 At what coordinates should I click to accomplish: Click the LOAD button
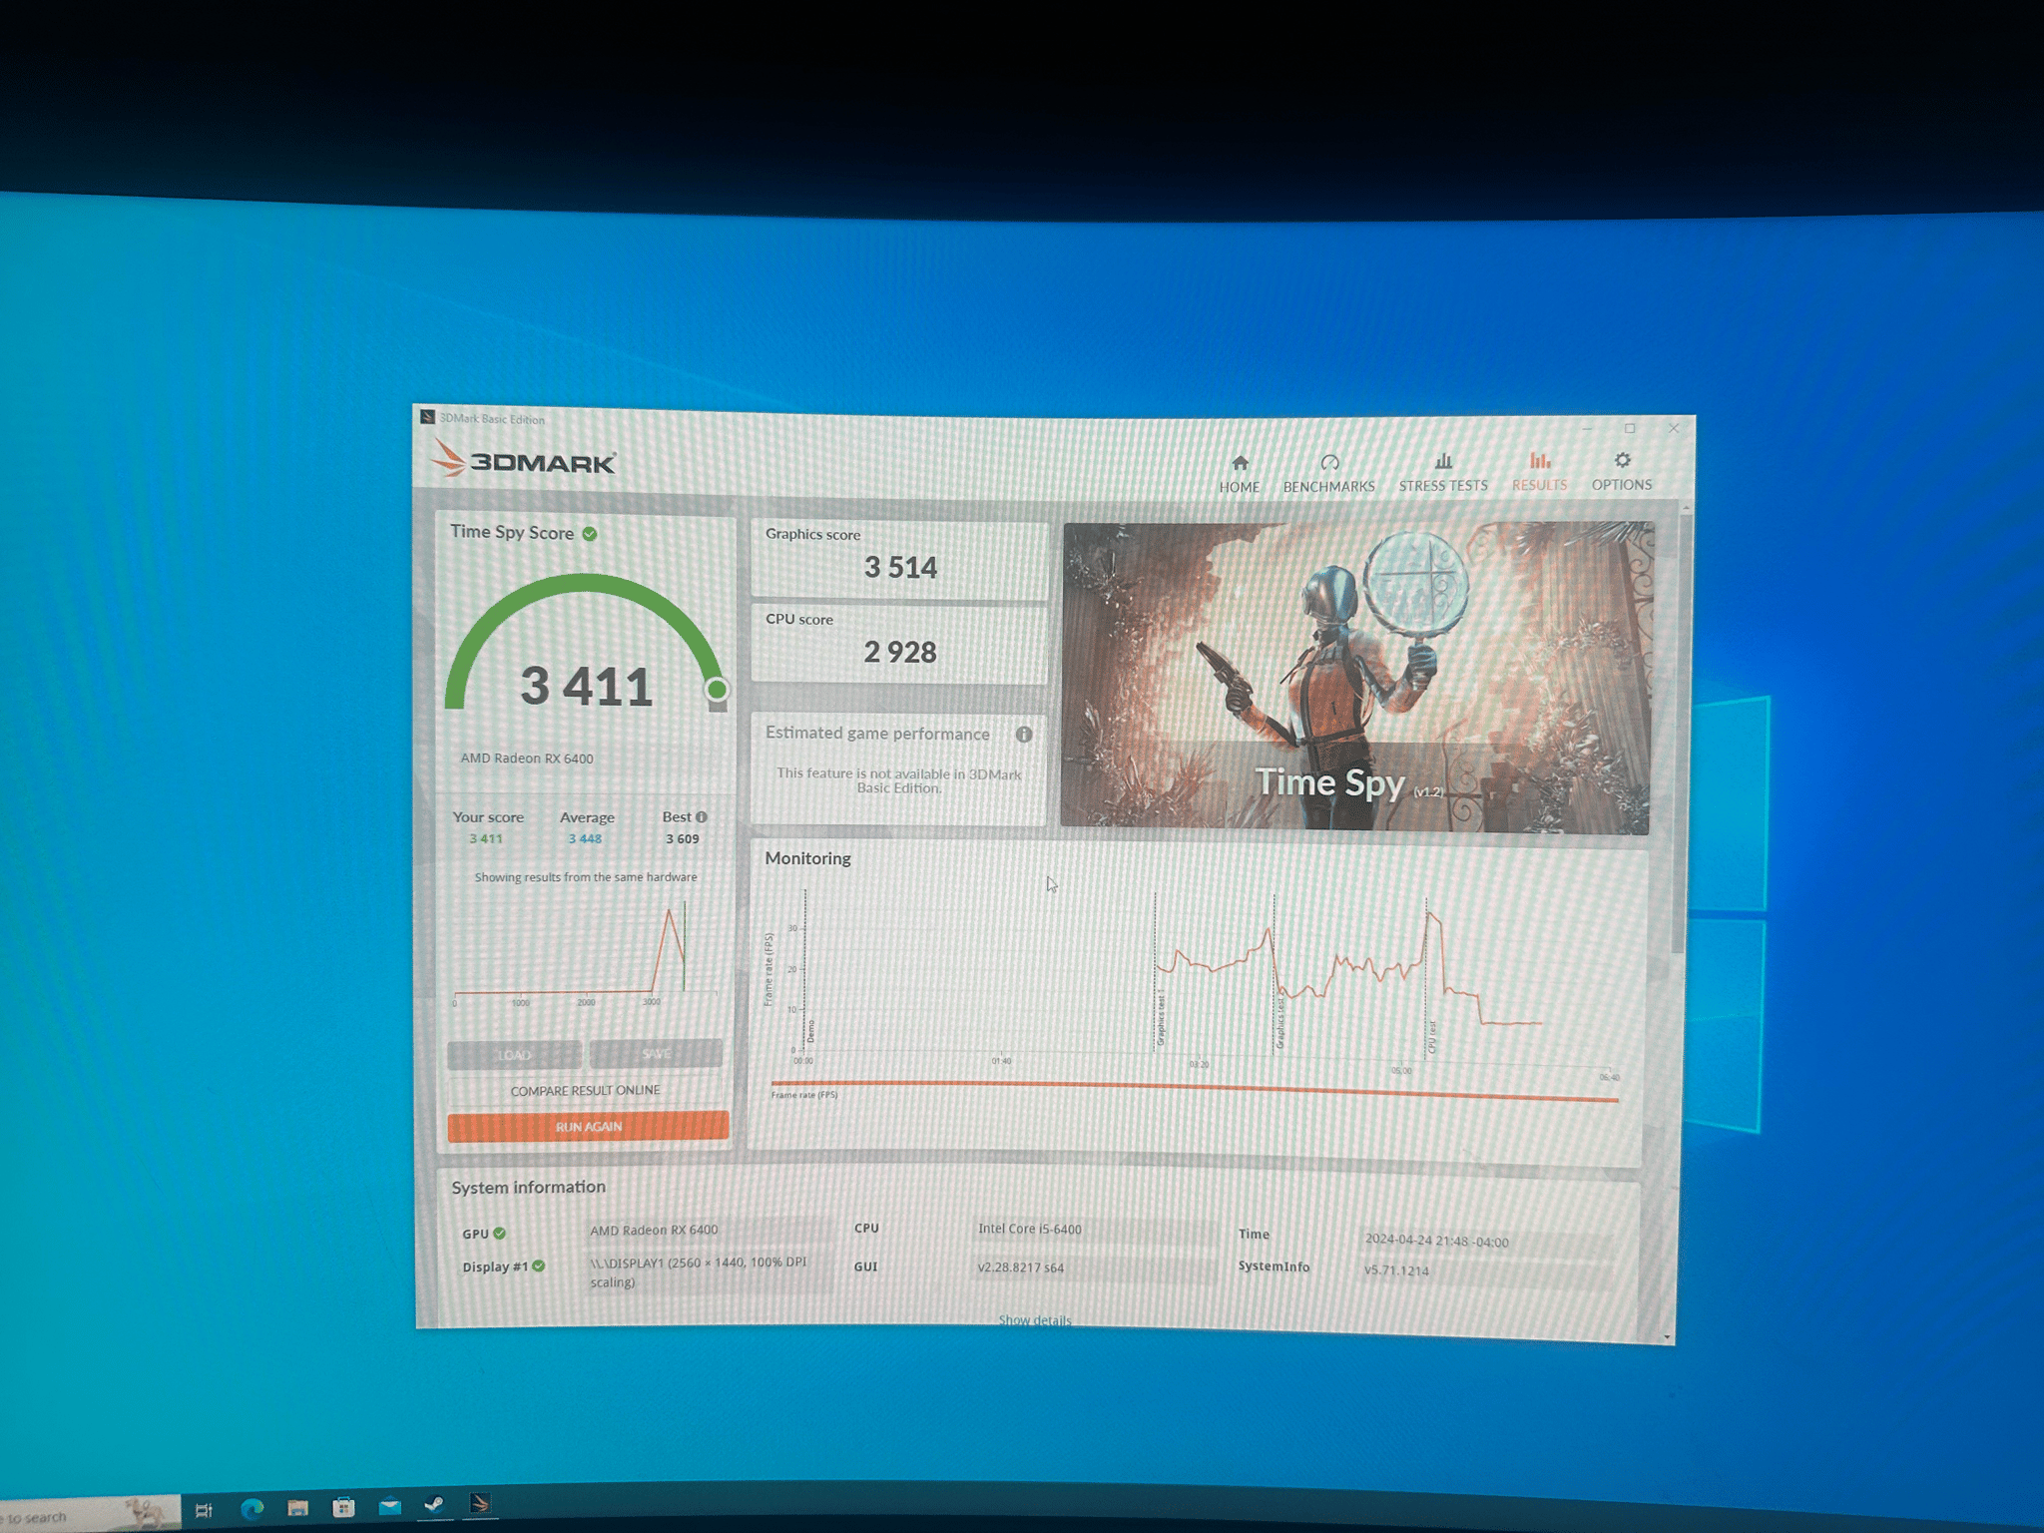[515, 1054]
